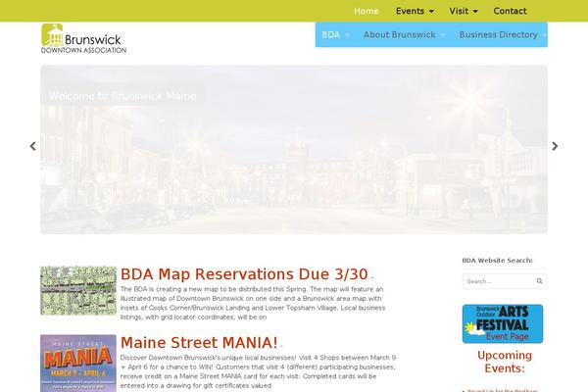Click the BDA Website Search label
588x392 pixels.
(497, 261)
